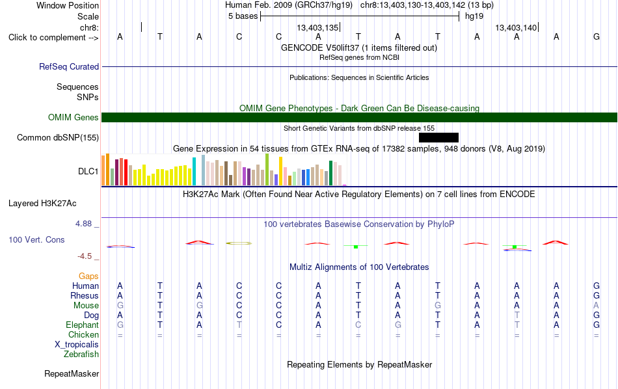Click the SNPs label under Sequences
Image resolution: width=618 pixels, height=389 pixels.
pos(88,97)
